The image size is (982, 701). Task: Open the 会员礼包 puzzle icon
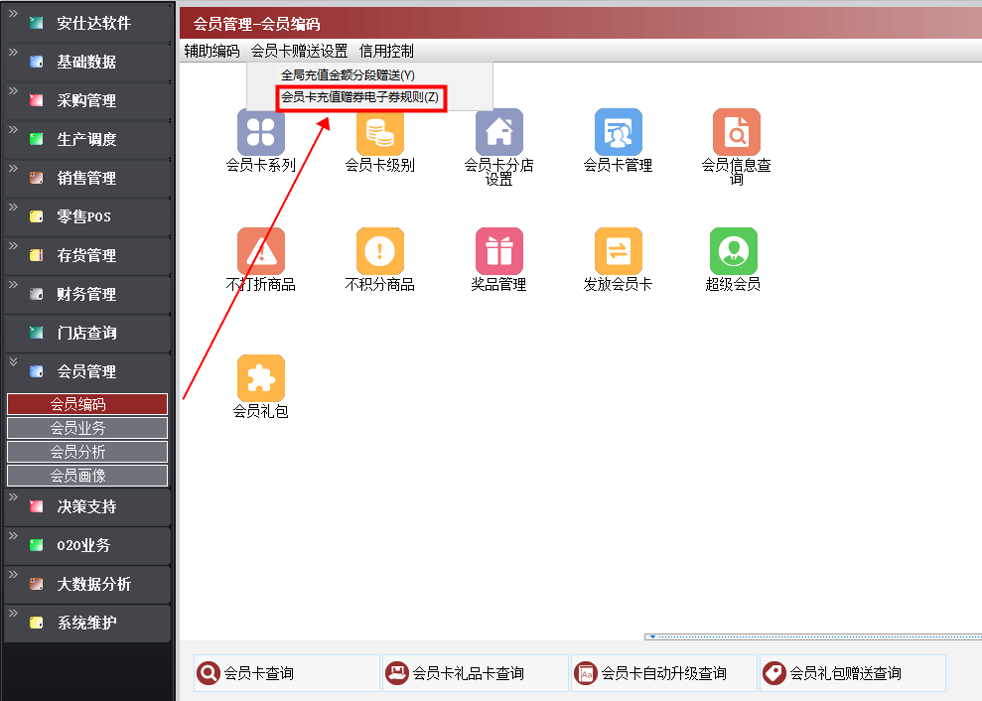pos(260,377)
